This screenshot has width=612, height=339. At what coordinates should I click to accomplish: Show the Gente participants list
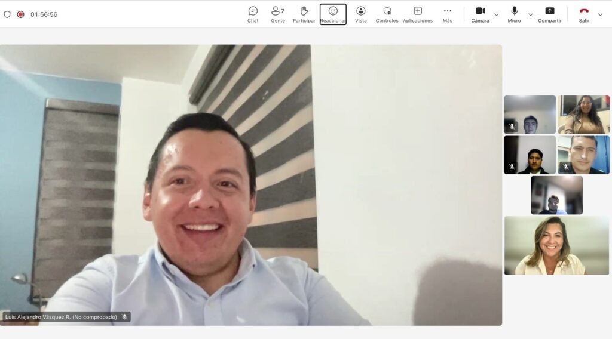coord(277,14)
